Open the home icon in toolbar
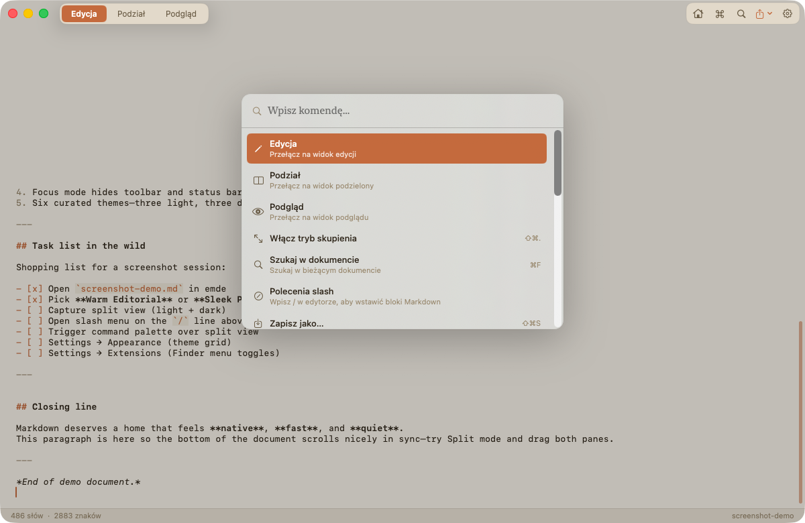 [x=698, y=13]
